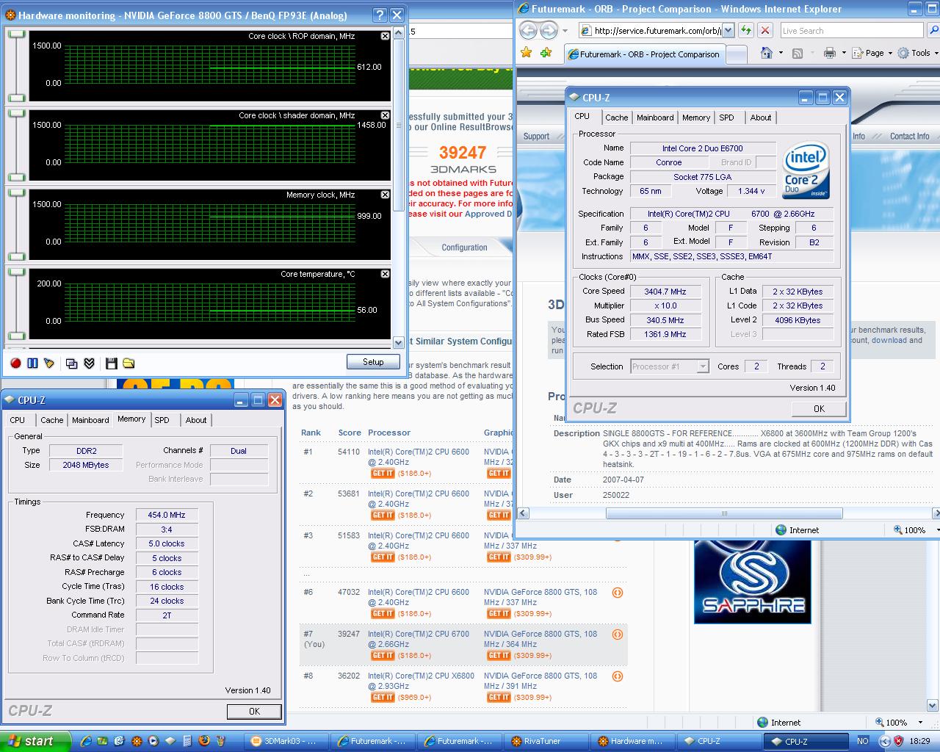940x752 pixels.
Task: Select CPU tab in CPU-Z memory window
Action: click(x=18, y=420)
